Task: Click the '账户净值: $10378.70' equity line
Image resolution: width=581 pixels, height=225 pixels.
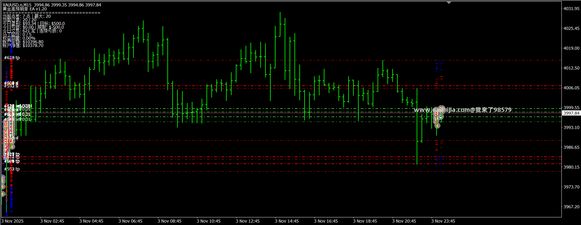Action: (x=23, y=45)
